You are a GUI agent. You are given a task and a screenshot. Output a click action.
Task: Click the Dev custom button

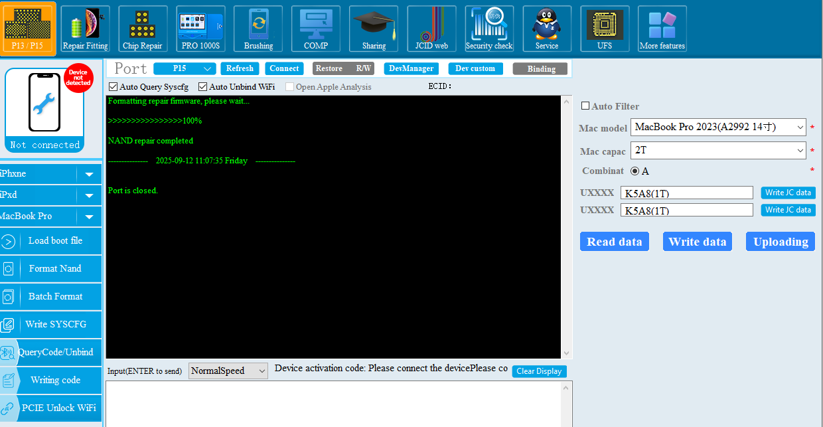point(475,68)
